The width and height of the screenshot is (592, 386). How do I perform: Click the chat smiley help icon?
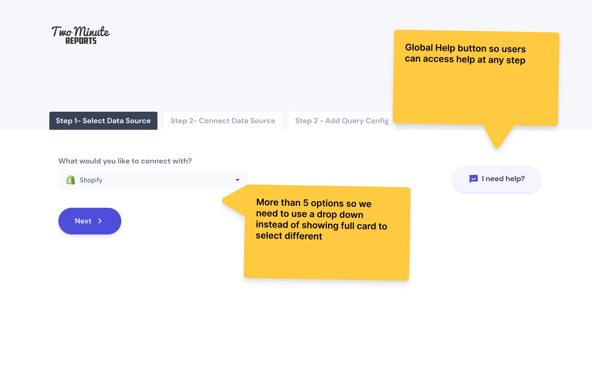tap(474, 179)
